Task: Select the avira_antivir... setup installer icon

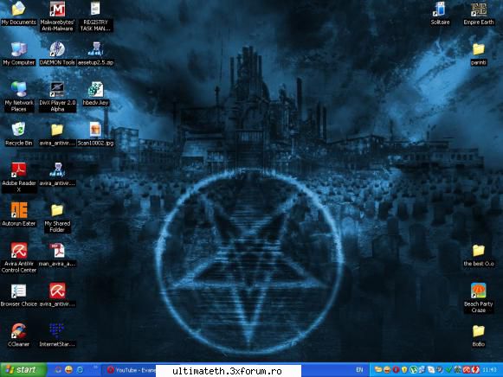Action: (x=57, y=175)
